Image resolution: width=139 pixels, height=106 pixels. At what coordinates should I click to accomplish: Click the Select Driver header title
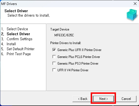pyautogui.click(x=16, y=11)
